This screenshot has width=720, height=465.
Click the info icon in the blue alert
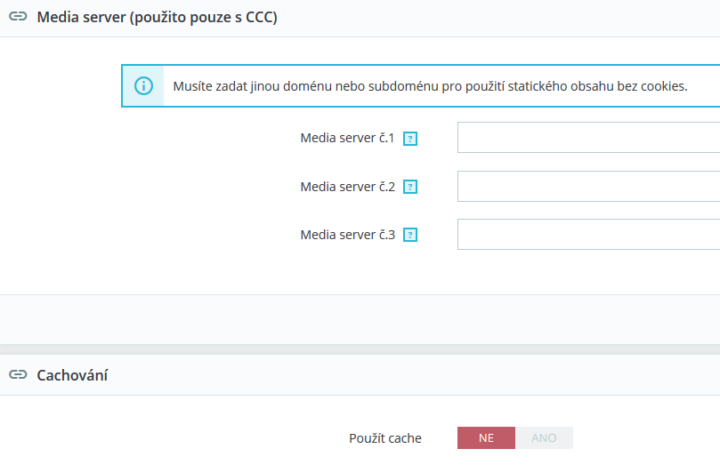point(143,86)
